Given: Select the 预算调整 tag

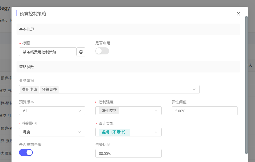Looking at the screenshot, I should [x=50, y=90].
